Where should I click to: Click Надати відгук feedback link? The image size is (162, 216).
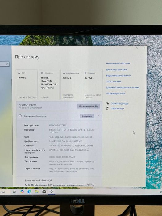118,108
